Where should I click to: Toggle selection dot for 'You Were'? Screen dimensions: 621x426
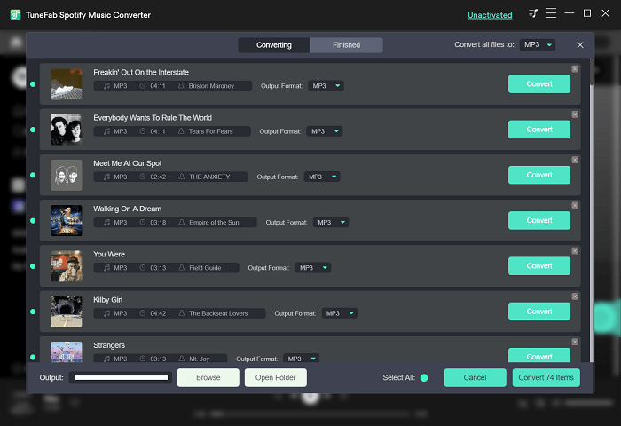click(x=33, y=266)
